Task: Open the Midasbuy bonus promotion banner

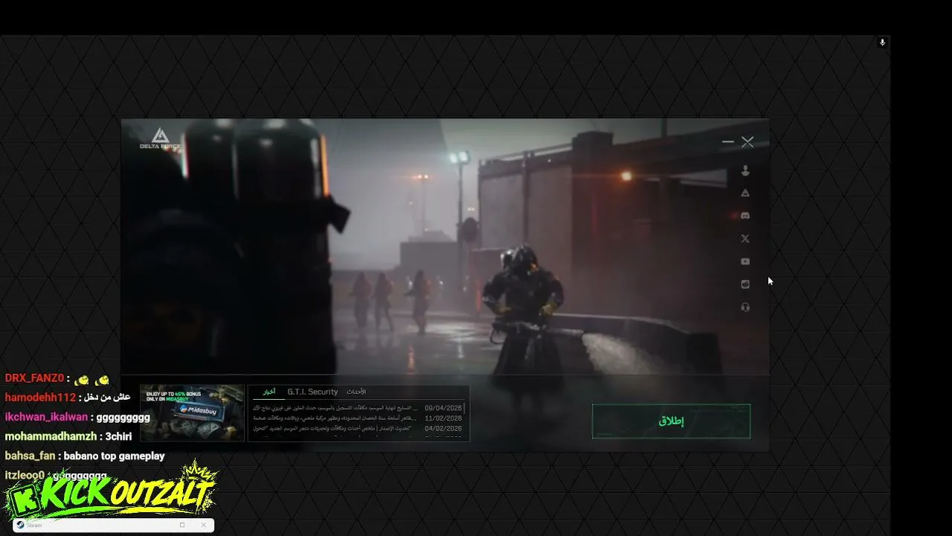Action: click(x=193, y=413)
